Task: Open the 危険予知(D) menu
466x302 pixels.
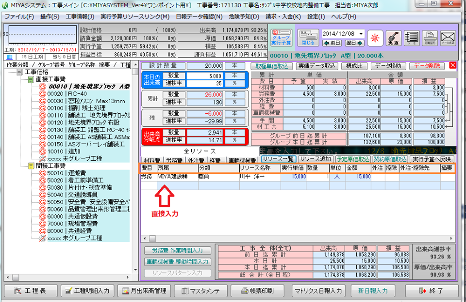Action: coord(244,16)
